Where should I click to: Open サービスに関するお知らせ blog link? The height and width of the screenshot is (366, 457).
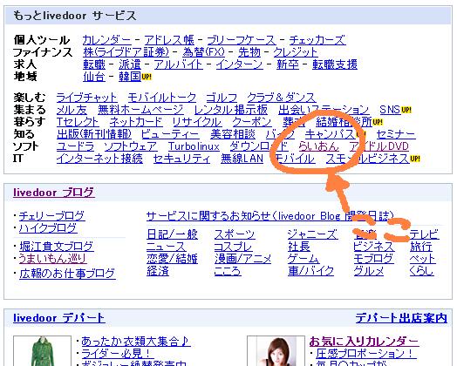click(270, 216)
